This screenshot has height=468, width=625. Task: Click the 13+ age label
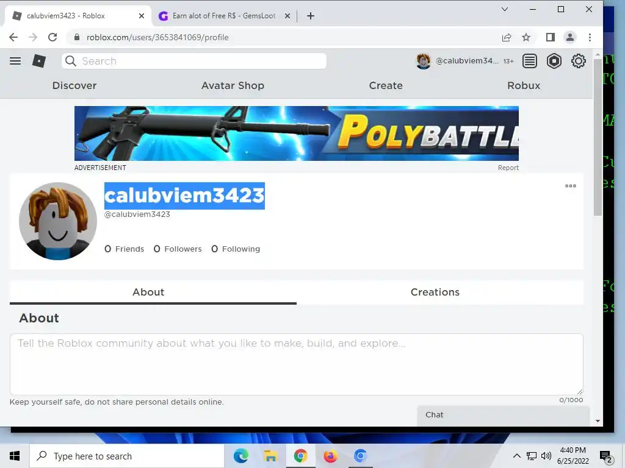click(x=508, y=62)
